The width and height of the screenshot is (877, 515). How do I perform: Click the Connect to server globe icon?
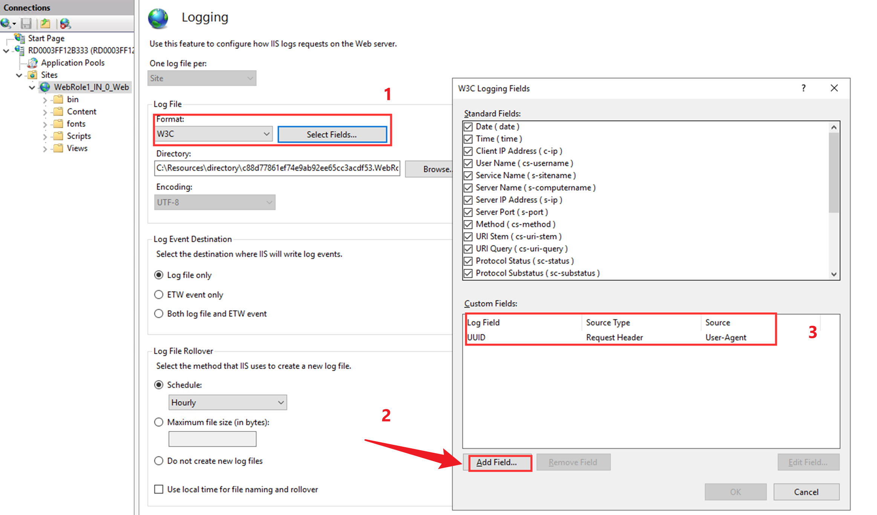pyautogui.click(x=6, y=24)
